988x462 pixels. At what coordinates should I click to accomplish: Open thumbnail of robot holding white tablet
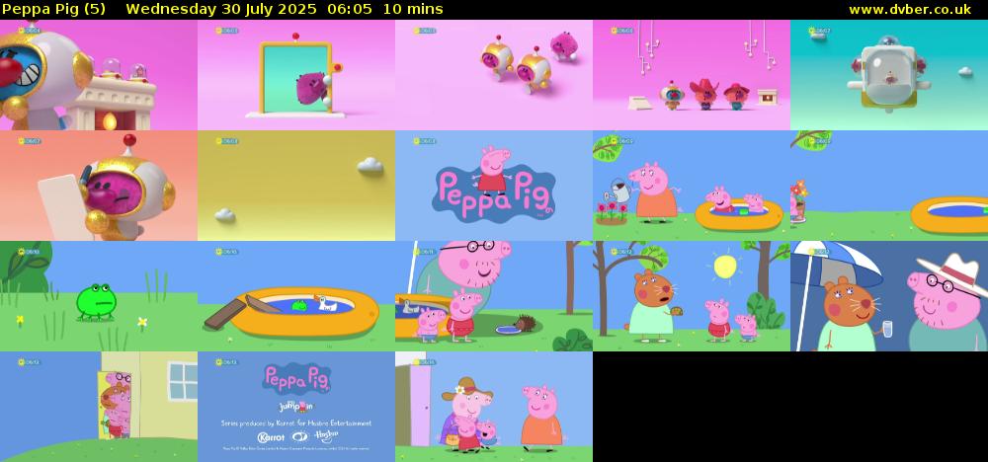coord(99,185)
